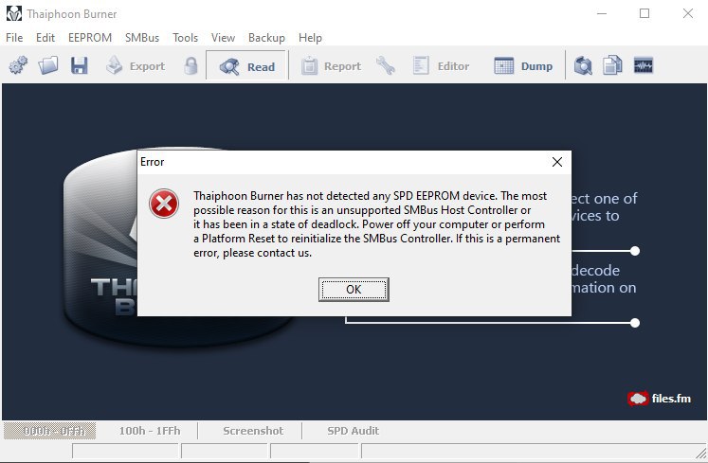Open the Help menu
This screenshot has width=708, height=463.
pos(310,38)
